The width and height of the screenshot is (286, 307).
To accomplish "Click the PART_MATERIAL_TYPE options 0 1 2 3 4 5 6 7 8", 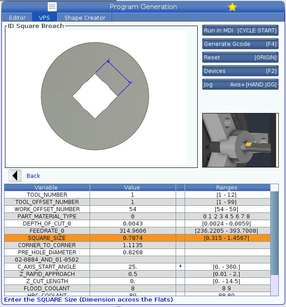I will pos(227,217).
